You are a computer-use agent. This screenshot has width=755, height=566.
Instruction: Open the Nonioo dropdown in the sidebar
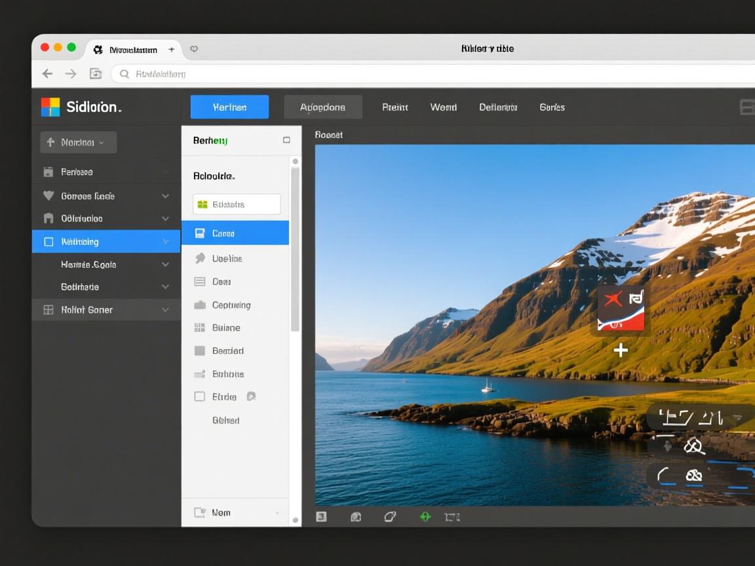pyautogui.click(x=78, y=142)
